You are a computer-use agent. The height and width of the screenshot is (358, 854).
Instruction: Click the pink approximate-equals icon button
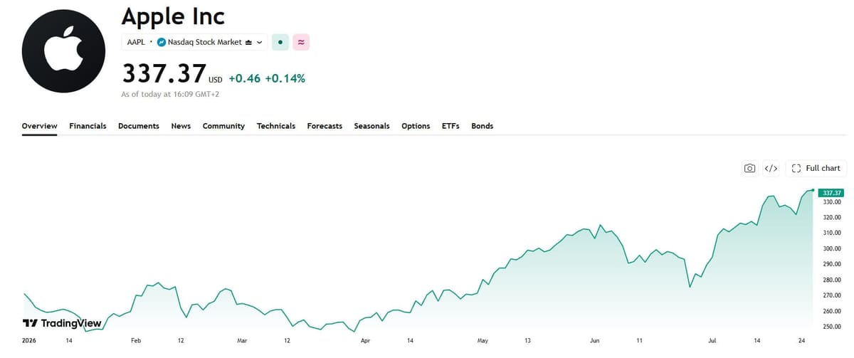click(x=302, y=42)
